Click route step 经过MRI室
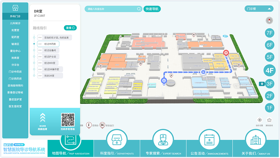Screen dimensions: 280x158 pyautogui.click(x=50, y=63)
